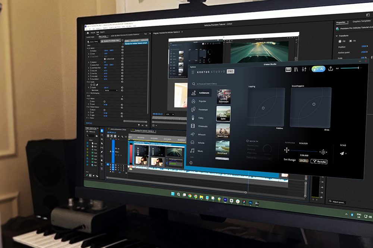This screenshot has height=248, width=373.
Task: Choose the Beach Close preset thumbnail
Action: coord(223,131)
